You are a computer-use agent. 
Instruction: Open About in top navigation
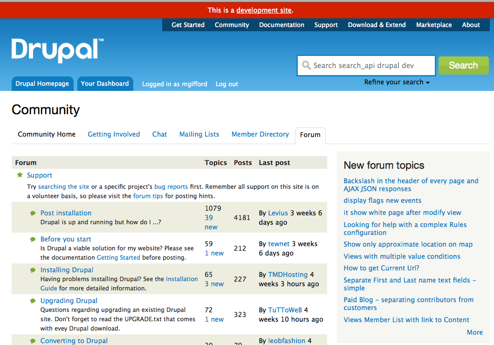click(471, 25)
